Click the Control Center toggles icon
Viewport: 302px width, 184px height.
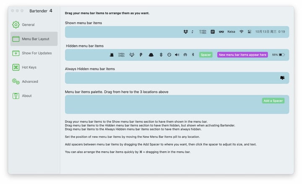(250, 32)
